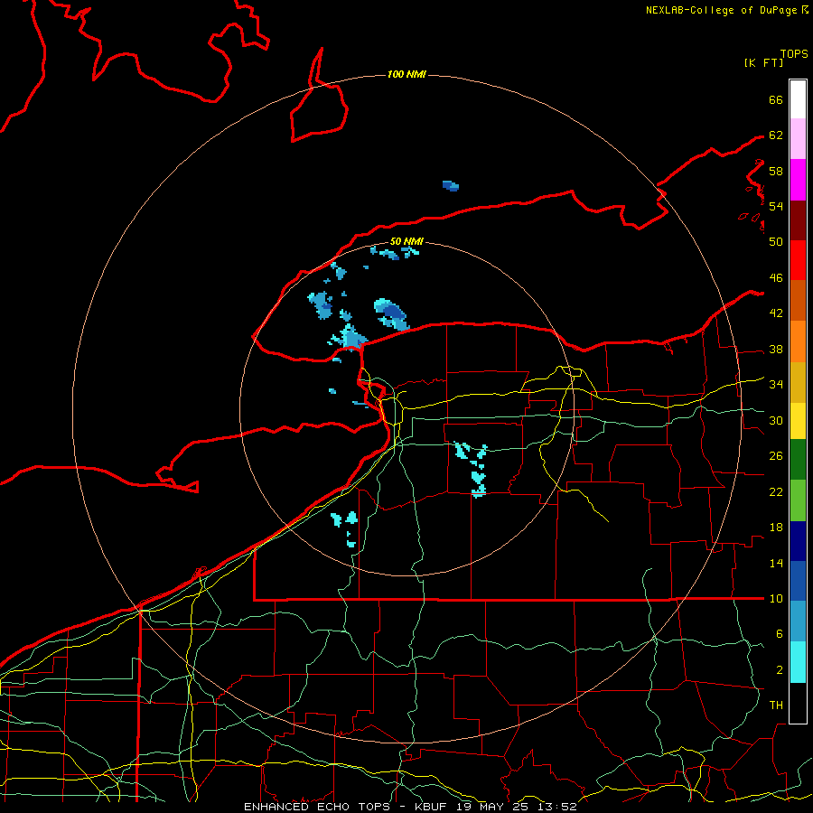Click the navy blue legend swatch

point(798,541)
